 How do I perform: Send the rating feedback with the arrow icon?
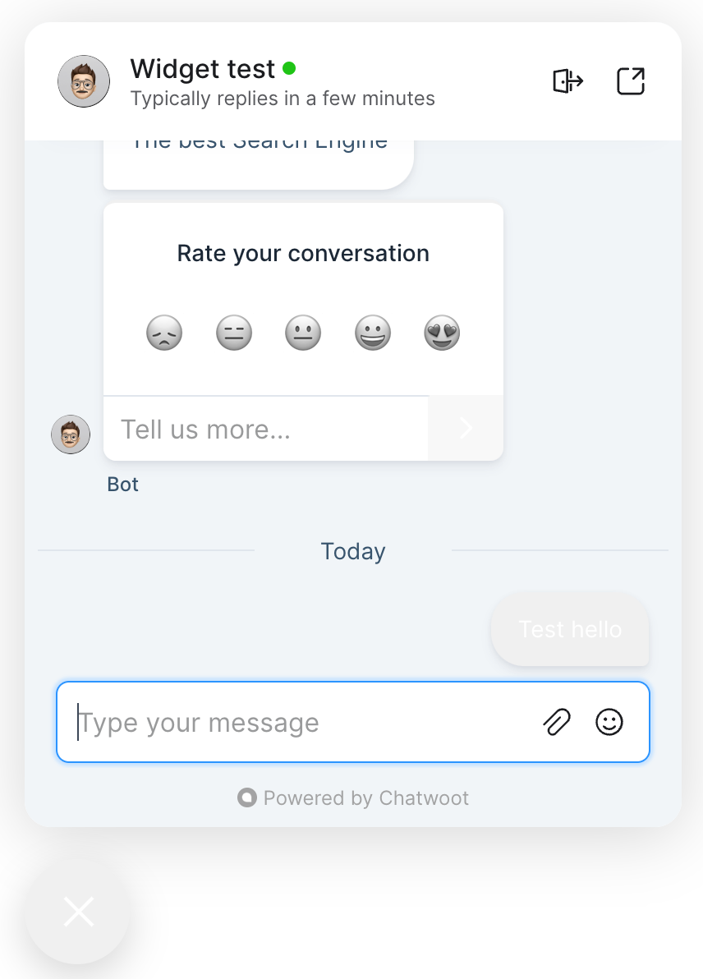click(x=466, y=428)
